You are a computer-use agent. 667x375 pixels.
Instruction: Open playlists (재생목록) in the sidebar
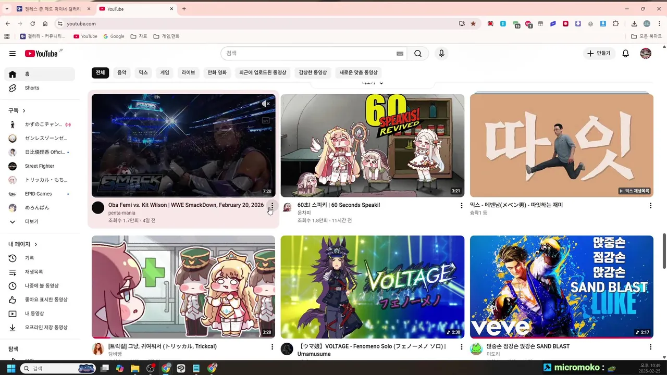(x=40, y=272)
